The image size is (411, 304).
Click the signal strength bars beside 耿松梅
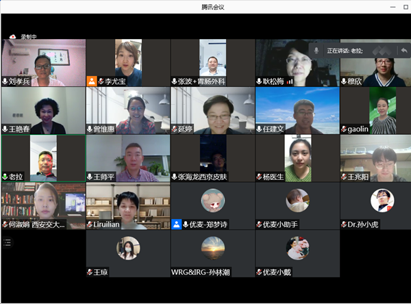[x=290, y=81]
